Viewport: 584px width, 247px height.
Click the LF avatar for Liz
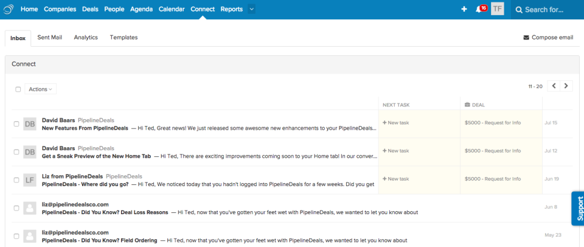tap(30, 180)
